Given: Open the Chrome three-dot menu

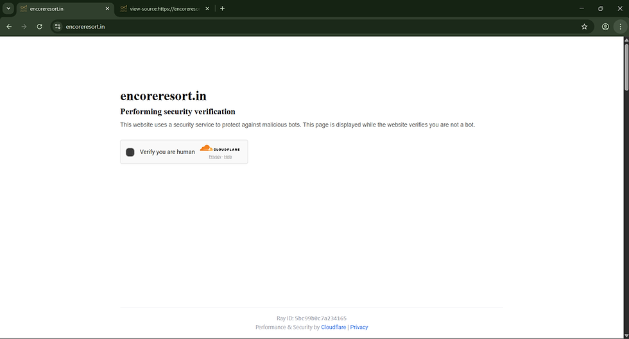Looking at the screenshot, I should click(620, 26).
